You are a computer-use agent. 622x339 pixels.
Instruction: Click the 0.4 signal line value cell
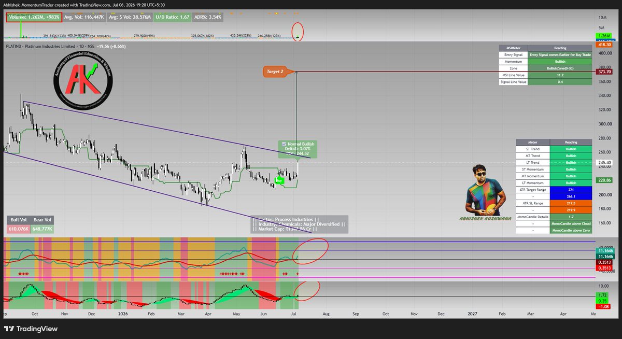click(560, 82)
